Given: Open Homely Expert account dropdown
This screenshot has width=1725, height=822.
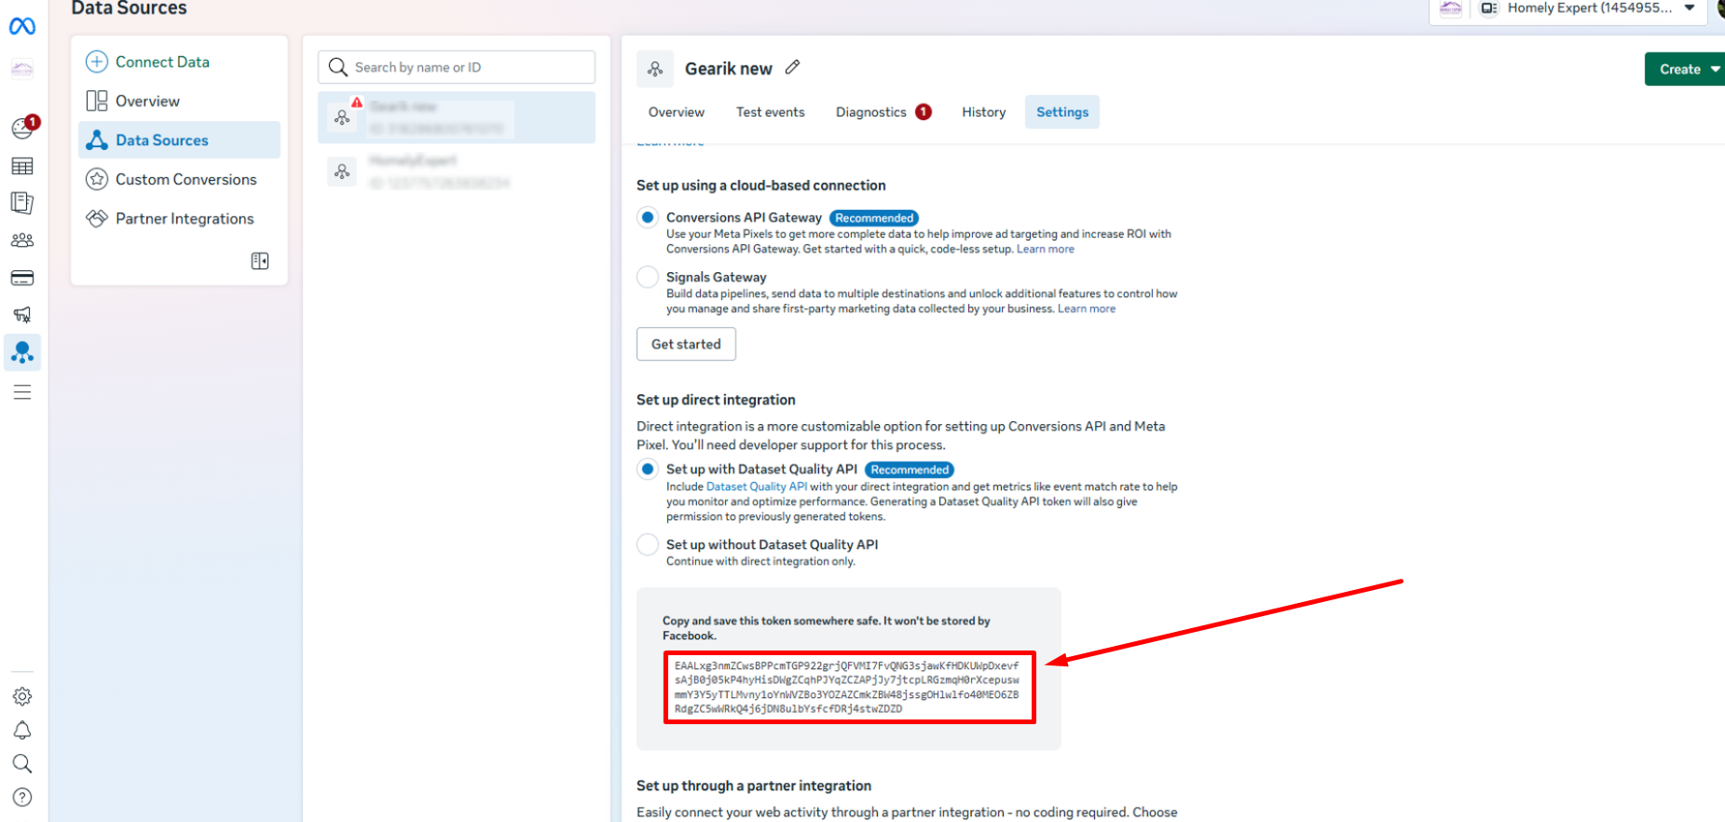Looking at the screenshot, I should point(1589,8).
